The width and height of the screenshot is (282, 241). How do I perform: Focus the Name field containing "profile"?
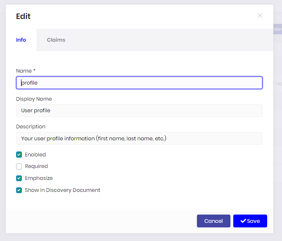(x=139, y=83)
